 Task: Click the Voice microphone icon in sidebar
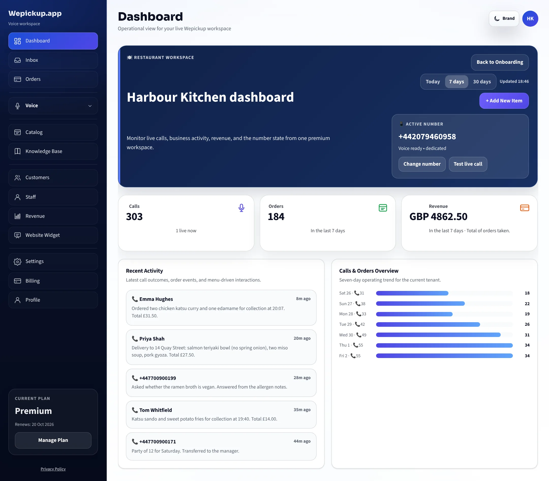18,106
